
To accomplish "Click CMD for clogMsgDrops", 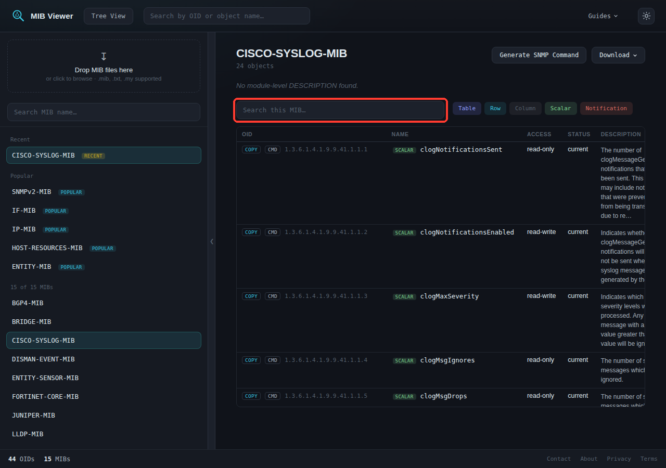I will coord(273,396).
